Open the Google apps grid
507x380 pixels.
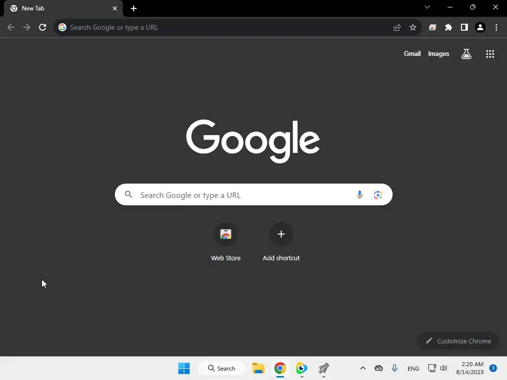pos(490,54)
